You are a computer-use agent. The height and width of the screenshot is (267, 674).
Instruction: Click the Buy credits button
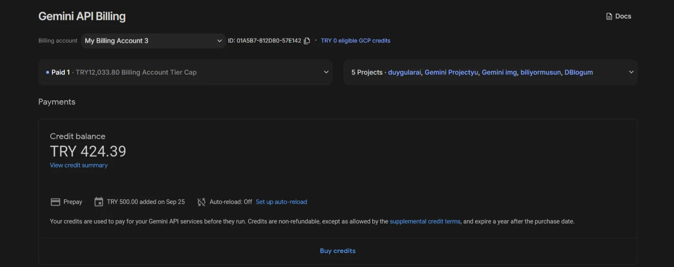tap(338, 251)
